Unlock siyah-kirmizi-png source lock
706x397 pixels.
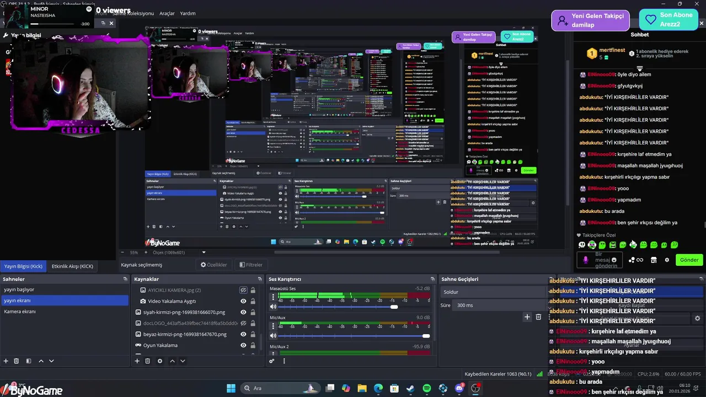pyautogui.click(x=253, y=312)
